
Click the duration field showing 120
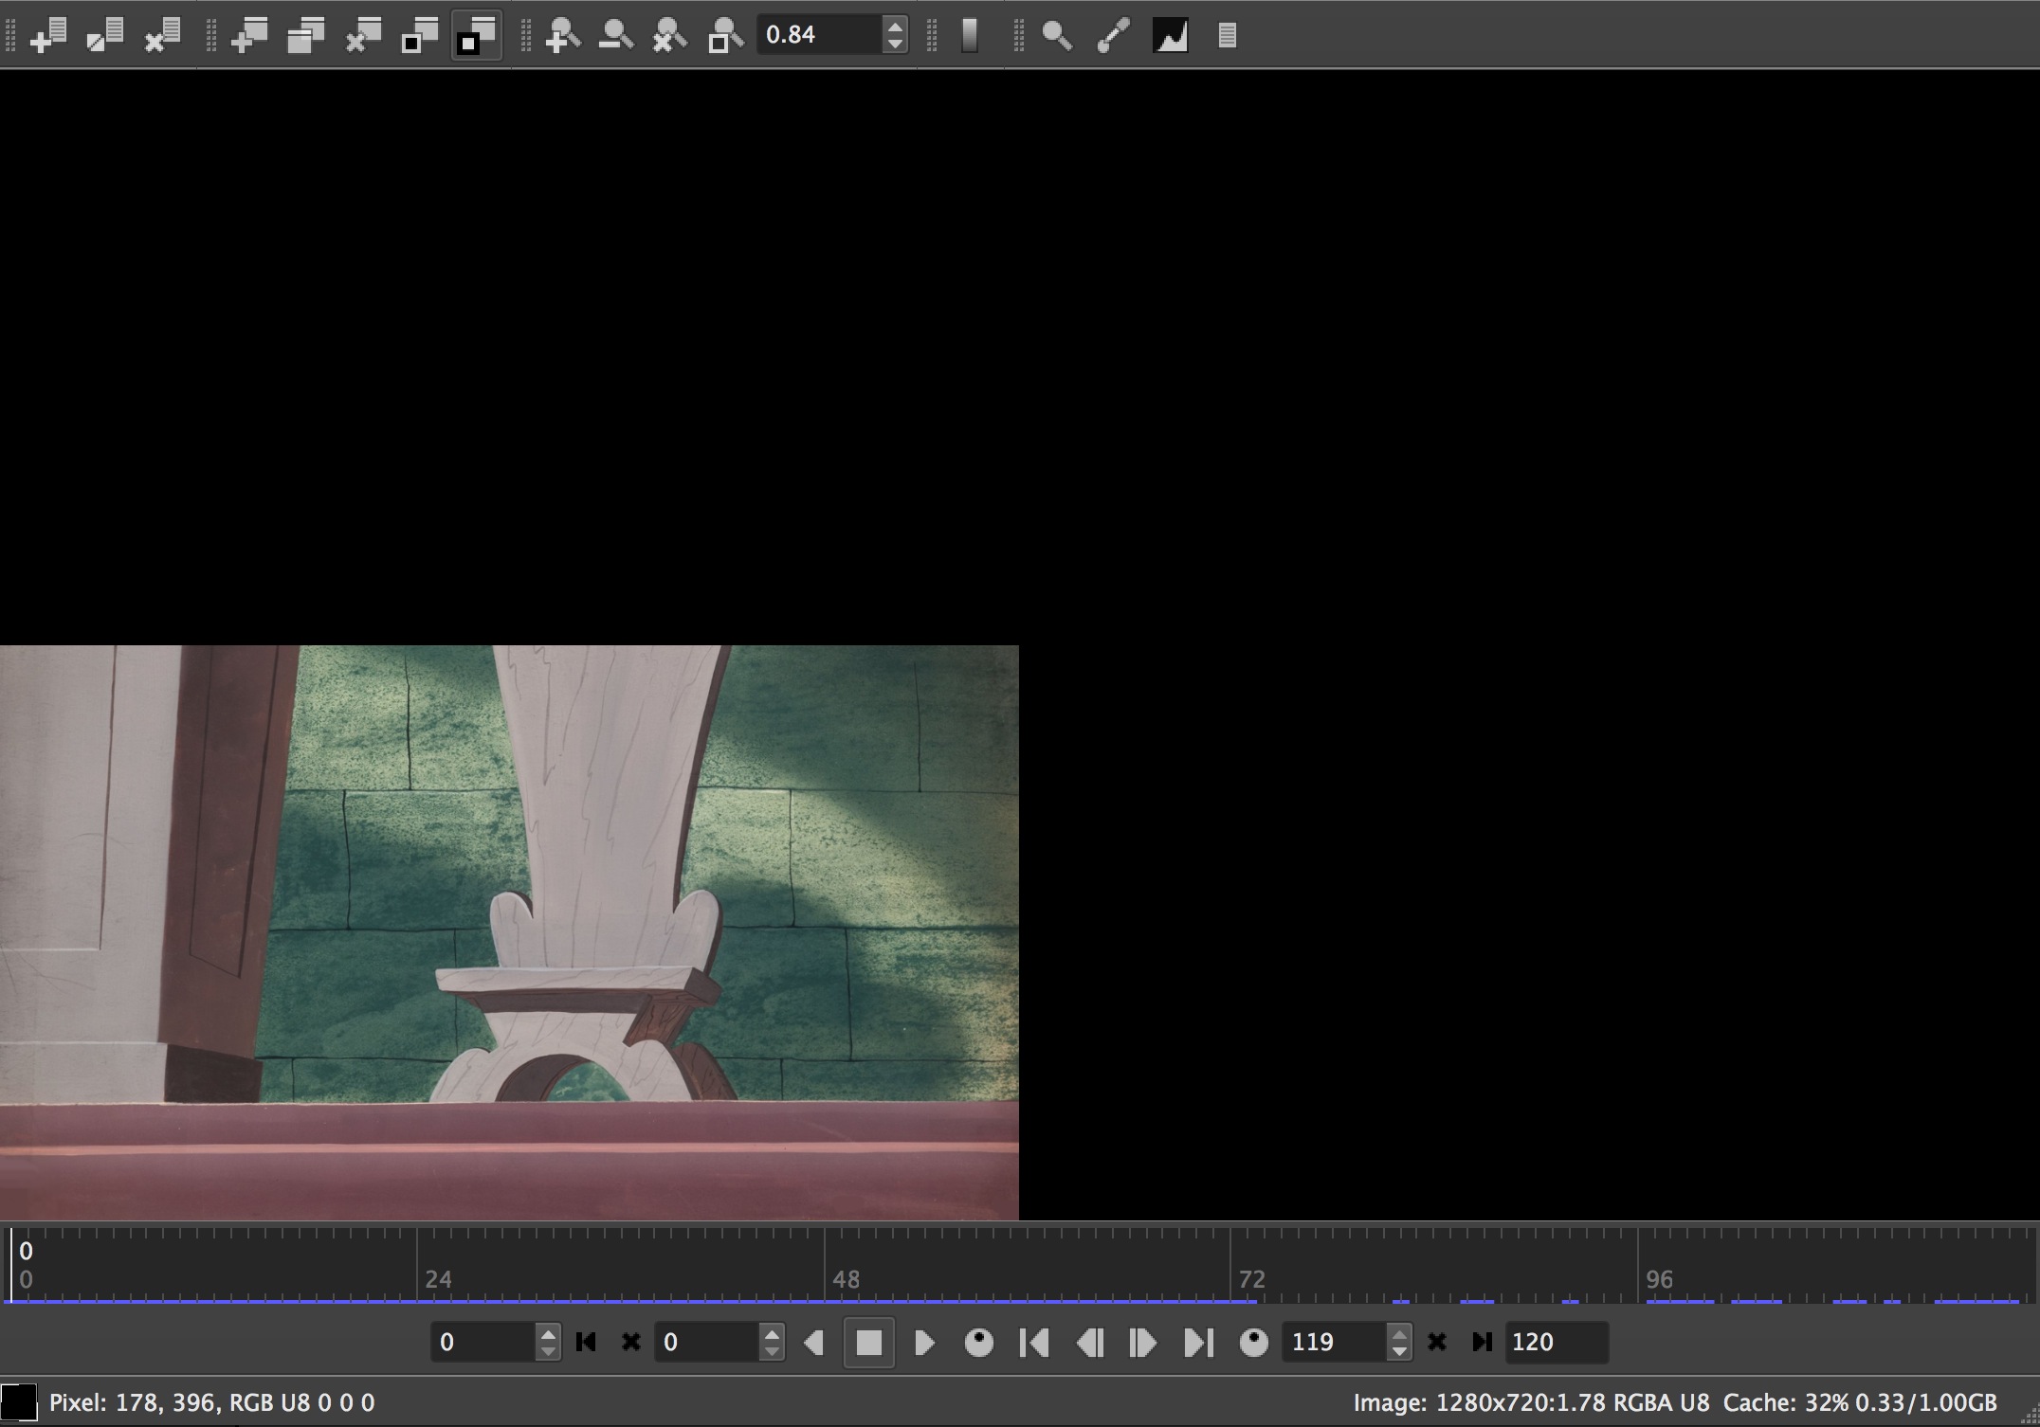1557,1342
